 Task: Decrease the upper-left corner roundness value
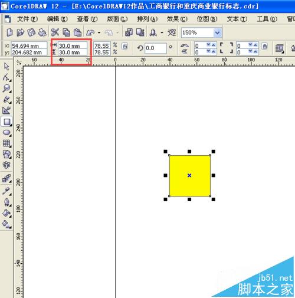[x=209, y=45]
